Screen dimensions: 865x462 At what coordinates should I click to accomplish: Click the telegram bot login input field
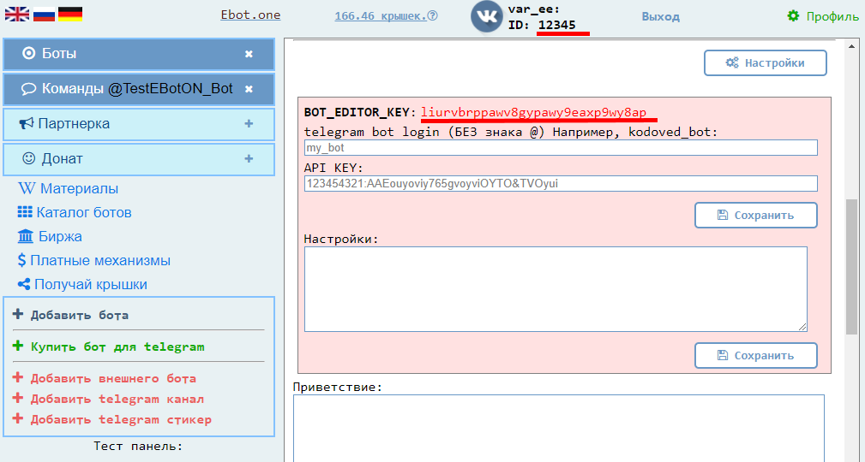coord(561,148)
